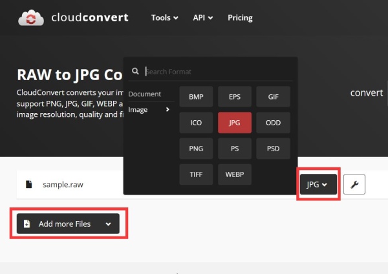This screenshot has height=274, width=388.
Task: Choose ODD as output format
Action: point(273,123)
